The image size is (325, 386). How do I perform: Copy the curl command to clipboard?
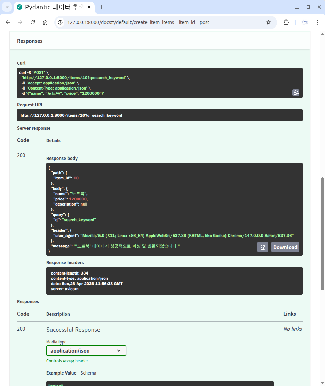(x=296, y=93)
